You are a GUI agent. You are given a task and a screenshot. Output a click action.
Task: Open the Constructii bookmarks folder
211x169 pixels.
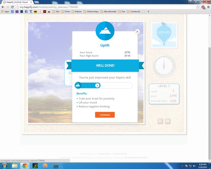134,12
